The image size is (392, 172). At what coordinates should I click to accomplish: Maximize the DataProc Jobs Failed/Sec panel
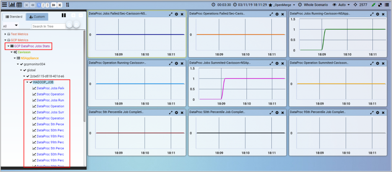pos(170,14)
